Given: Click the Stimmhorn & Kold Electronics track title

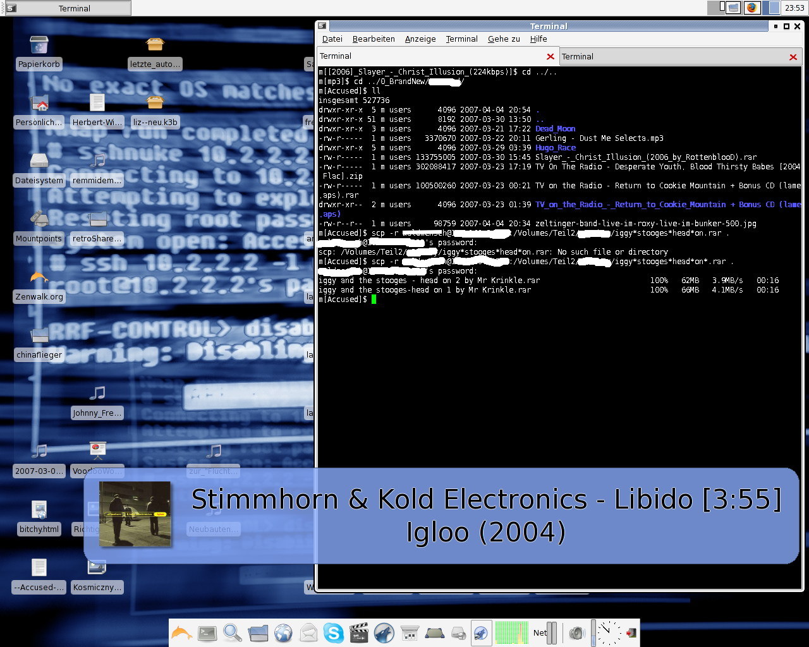Looking at the screenshot, I should pos(487,499).
